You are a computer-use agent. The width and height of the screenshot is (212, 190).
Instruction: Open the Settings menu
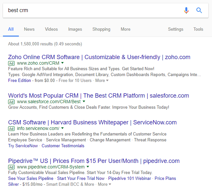[176, 29]
